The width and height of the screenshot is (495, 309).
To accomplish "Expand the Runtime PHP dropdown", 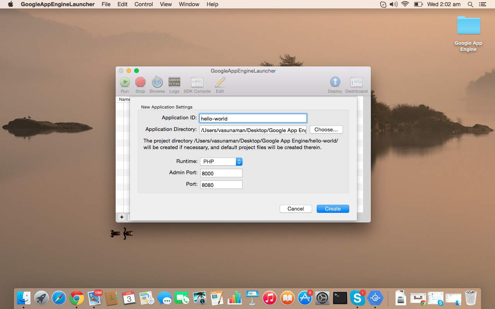I will coord(221,161).
